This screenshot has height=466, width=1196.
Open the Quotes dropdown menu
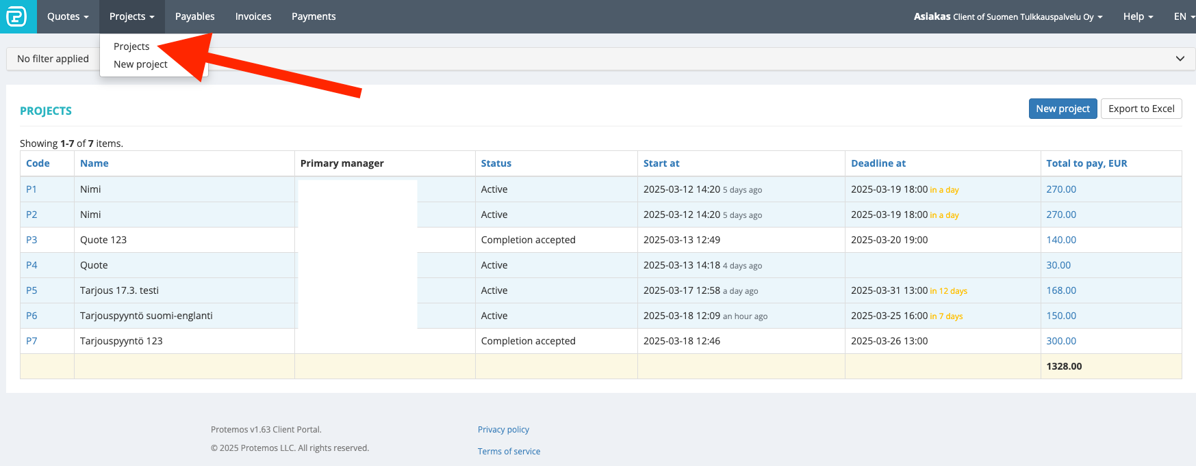tap(68, 16)
